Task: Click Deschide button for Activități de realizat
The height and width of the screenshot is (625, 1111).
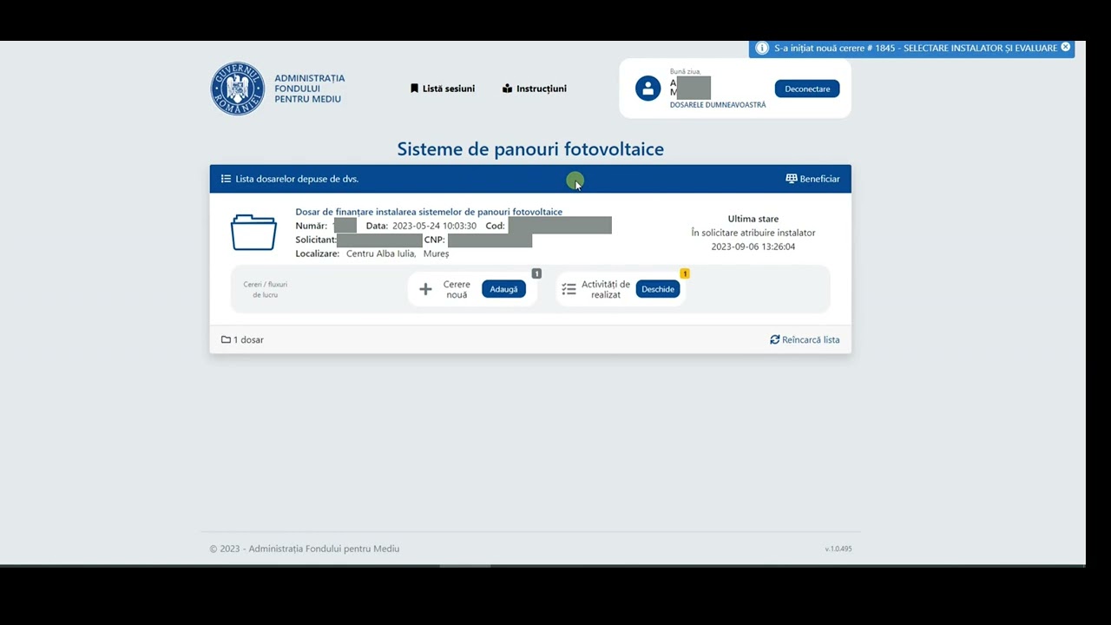Action: pyautogui.click(x=658, y=289)
